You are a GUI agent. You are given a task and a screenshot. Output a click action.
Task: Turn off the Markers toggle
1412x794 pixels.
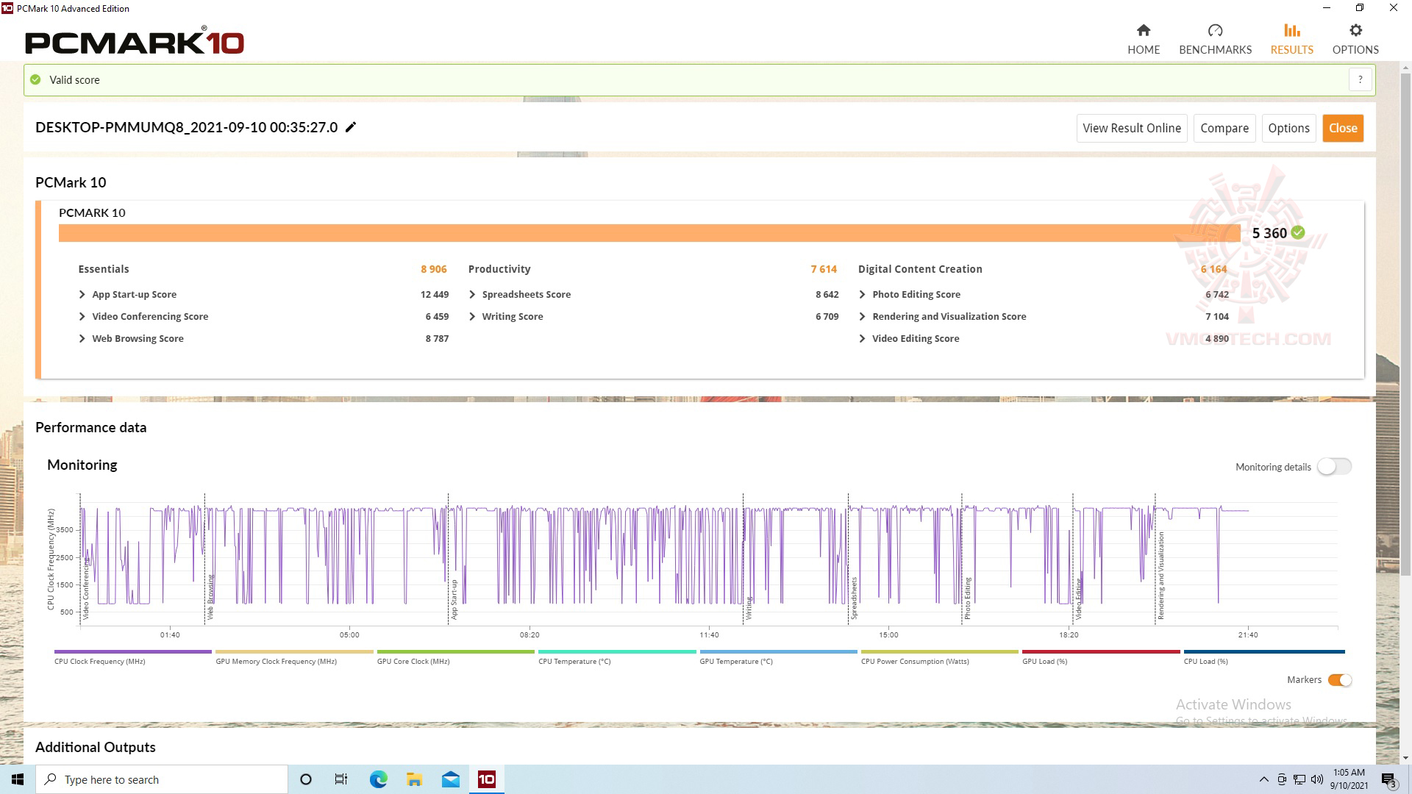1339,680
